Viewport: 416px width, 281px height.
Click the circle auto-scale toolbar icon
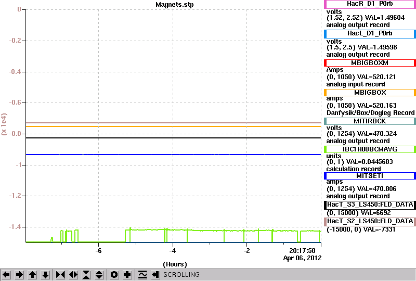pyautogui.click(x=114, y=275)
